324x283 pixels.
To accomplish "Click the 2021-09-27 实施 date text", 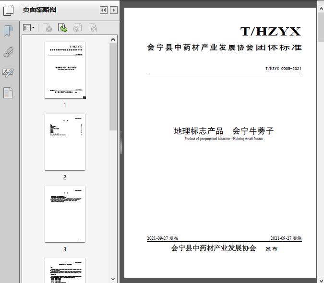I will pyautogui.click(x=286, y=238).
